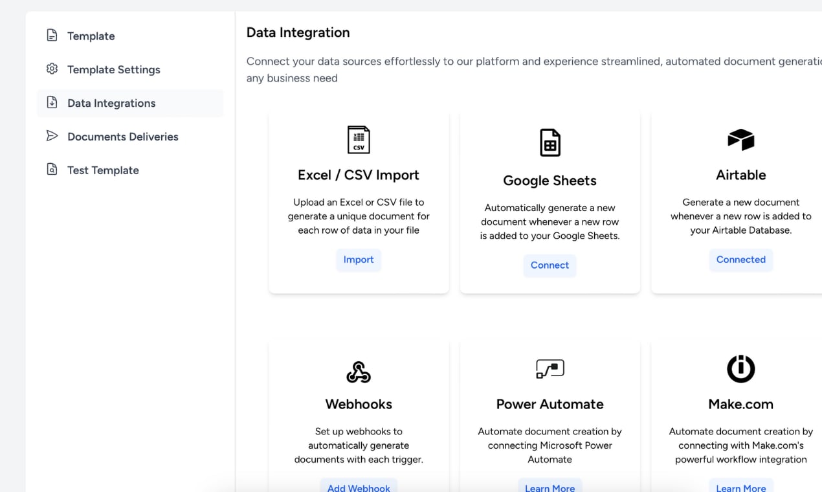This screenshot has height=492, width=822.
Task: Learn More about Power Automate
Action: coord(550,487)
